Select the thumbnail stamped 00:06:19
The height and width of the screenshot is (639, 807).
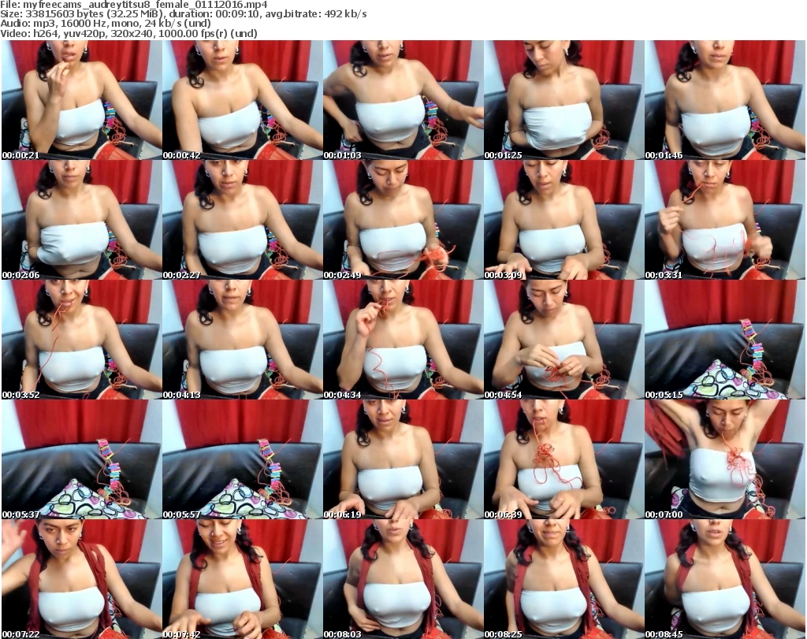(403, 459)
